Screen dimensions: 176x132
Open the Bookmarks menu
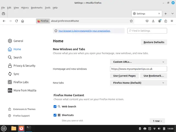pyautogui.click(x=37, y=8)
